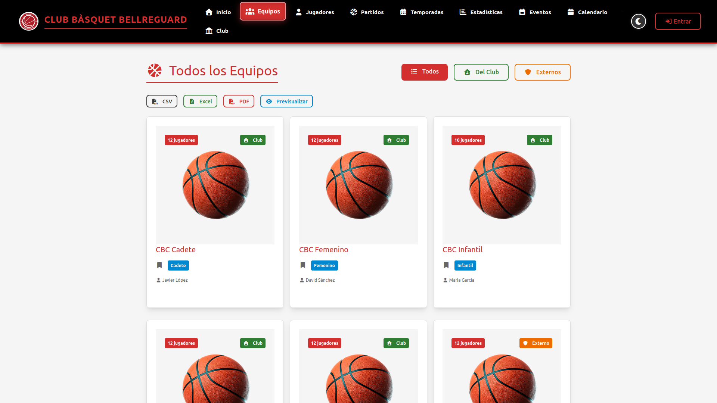Open the CBC Femenino basketball image
717x403 pixels.
(359, 185)
